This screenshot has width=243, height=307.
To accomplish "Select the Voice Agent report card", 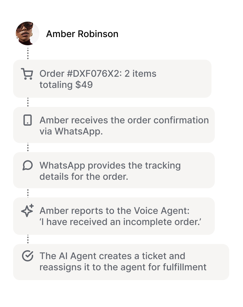I will click(114, 216).
